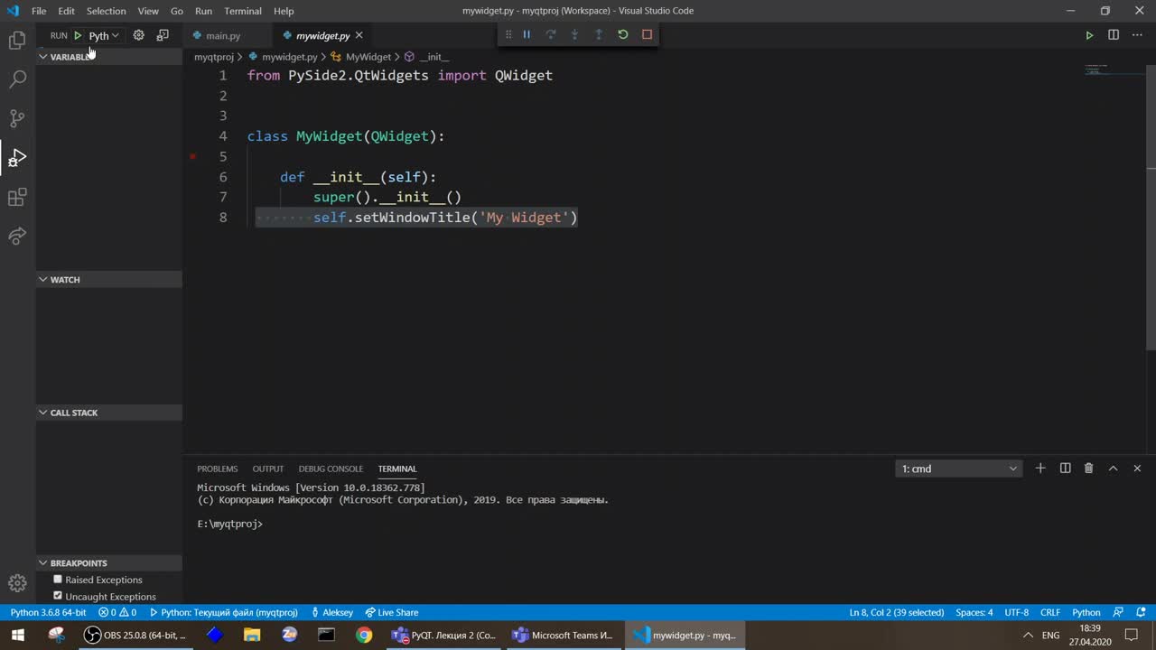1156x650 pixels.
Task: Kill the terminal with trash icon
Action: (1088, 468)
